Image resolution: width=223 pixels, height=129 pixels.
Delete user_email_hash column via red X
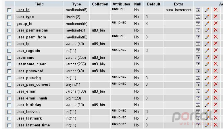coord(216,98)
